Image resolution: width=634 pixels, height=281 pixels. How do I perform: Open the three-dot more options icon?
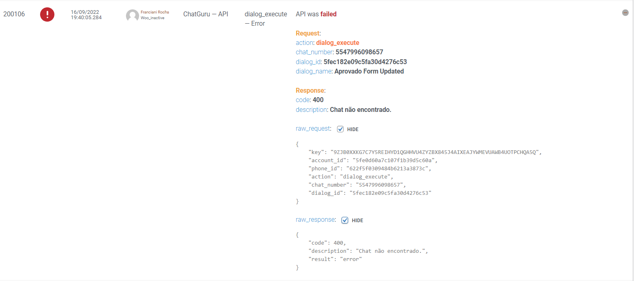click(x=625, y=13)
